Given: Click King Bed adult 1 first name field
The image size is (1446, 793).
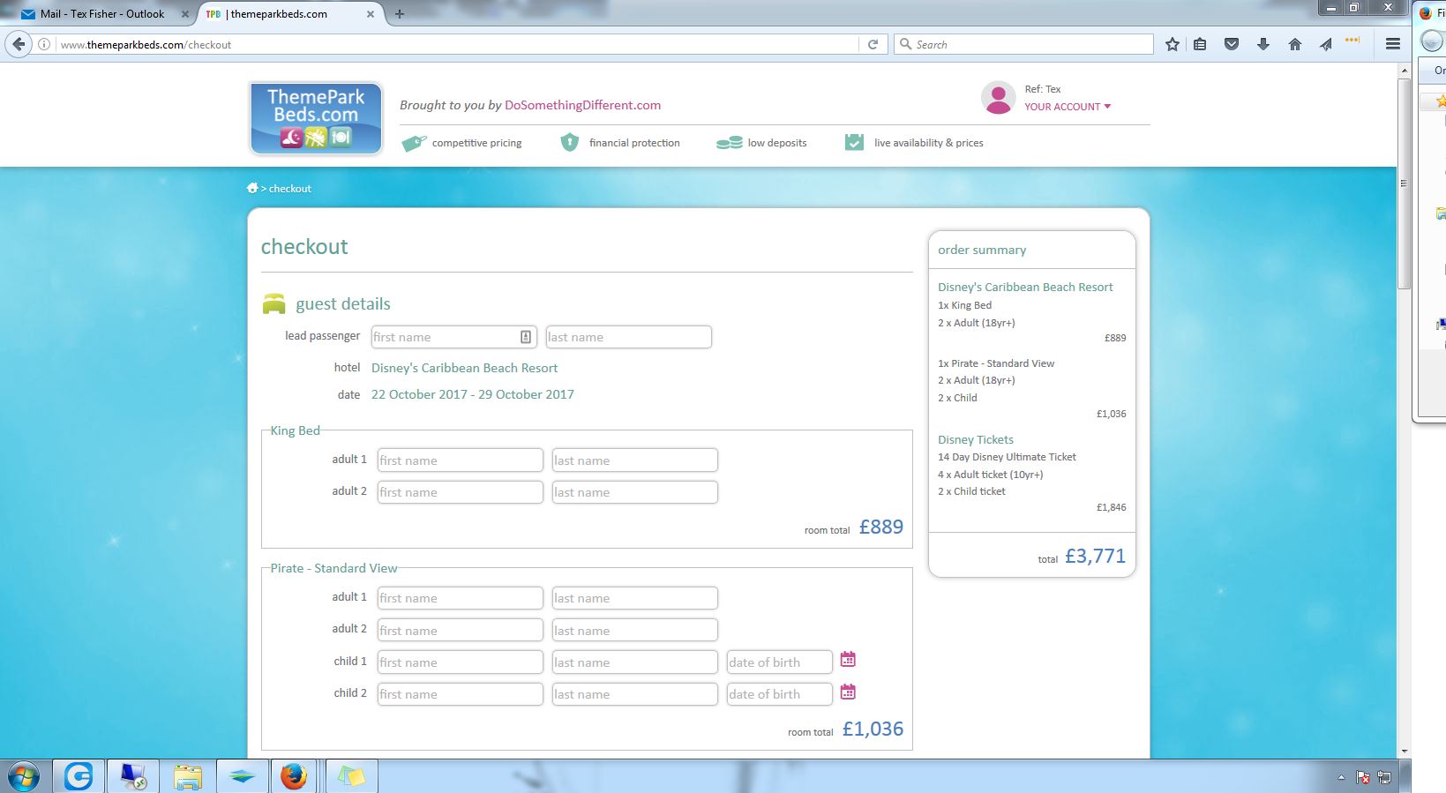Looking at the screenshot, I should pyautogui.click(x=460, y=460).
